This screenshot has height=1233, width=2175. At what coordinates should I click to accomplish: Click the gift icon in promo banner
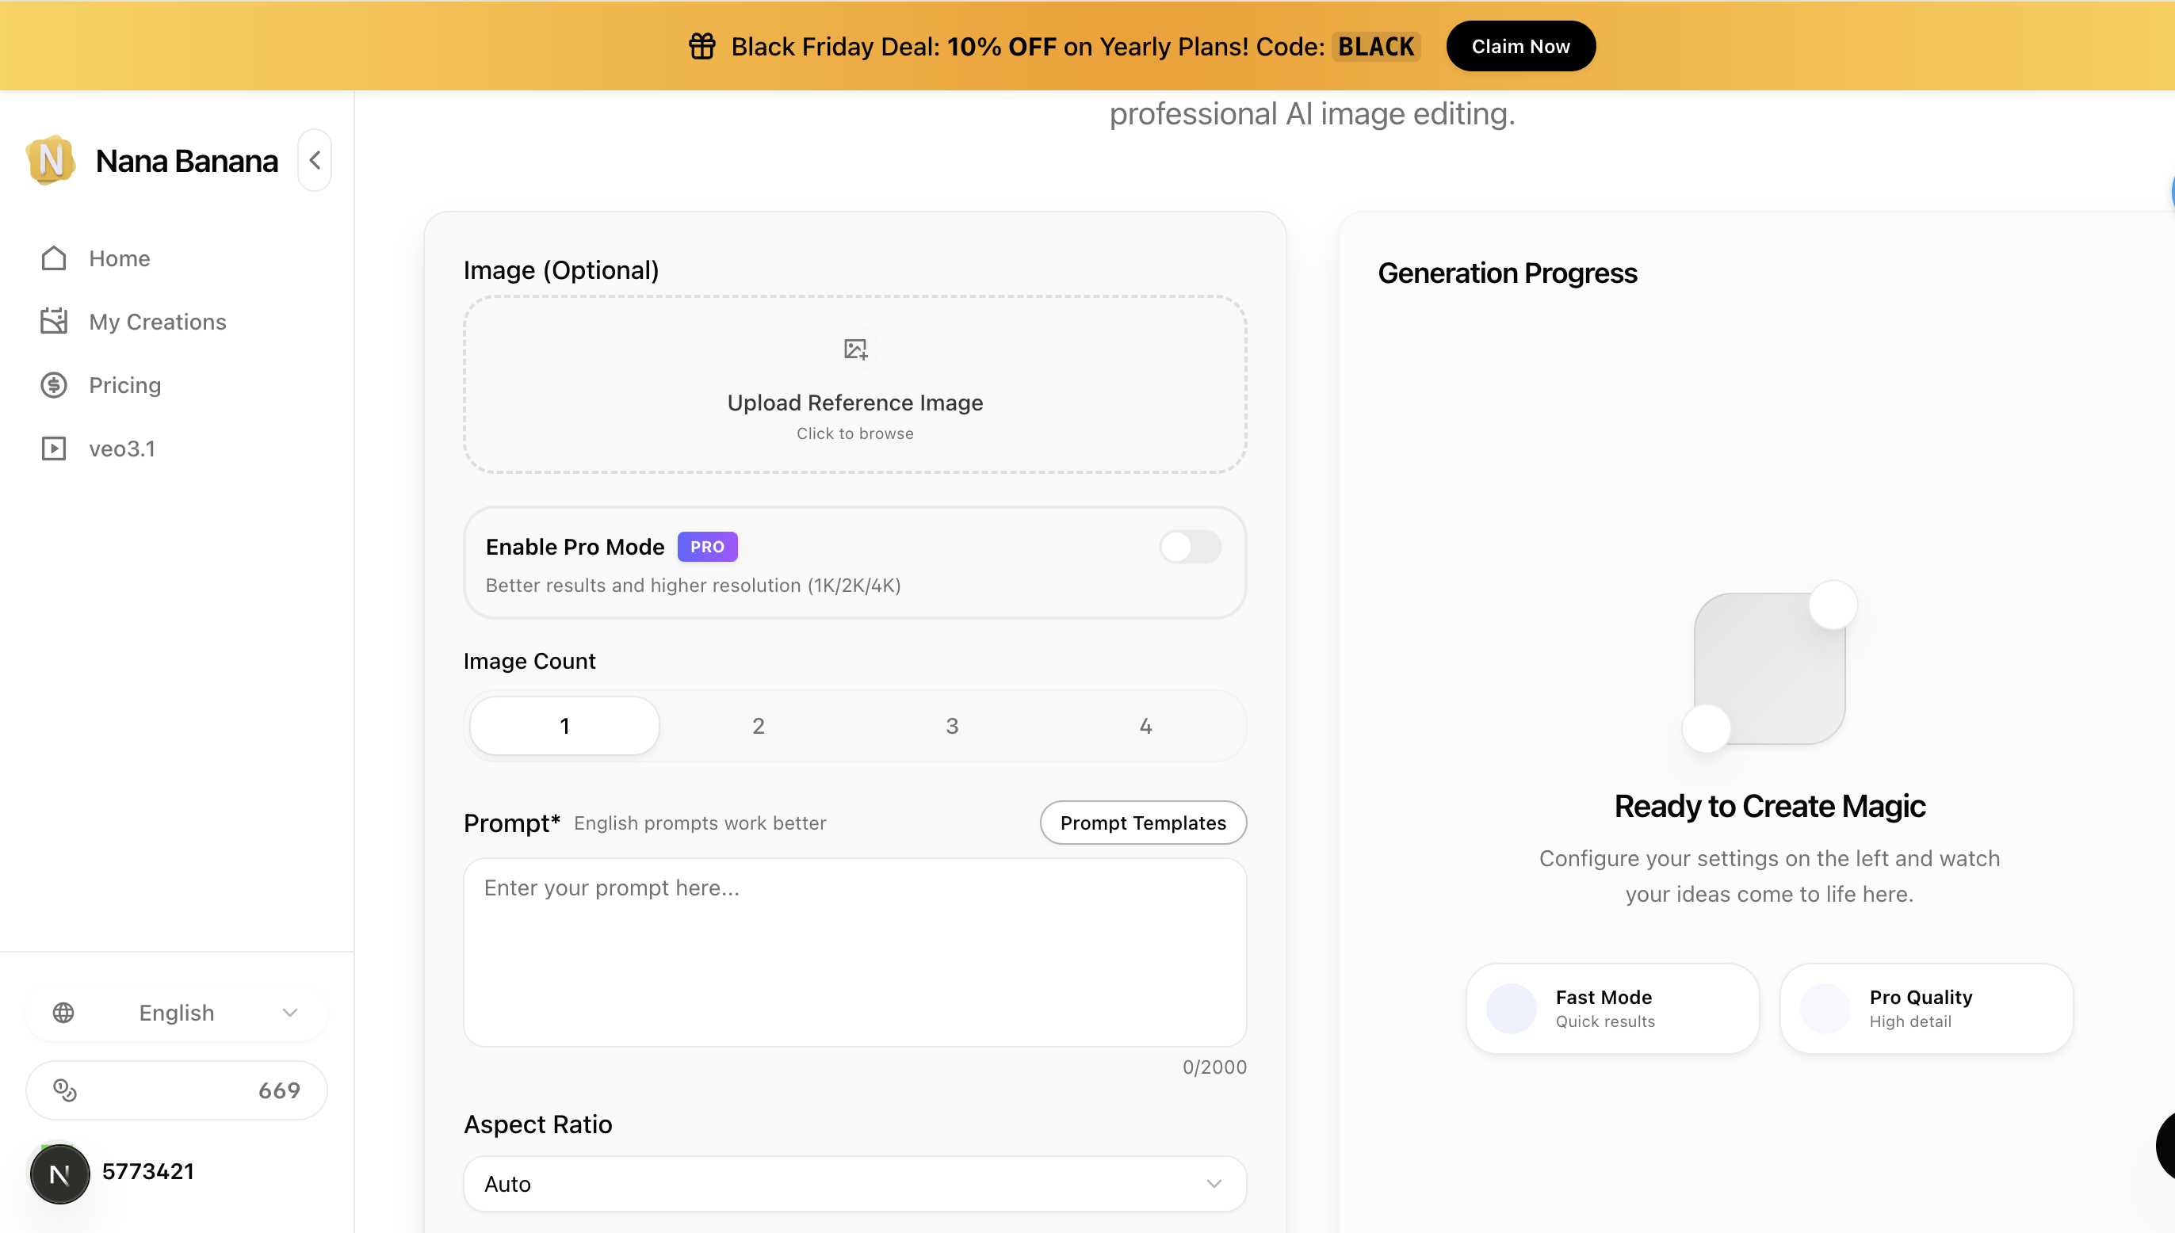click(701, 47)
